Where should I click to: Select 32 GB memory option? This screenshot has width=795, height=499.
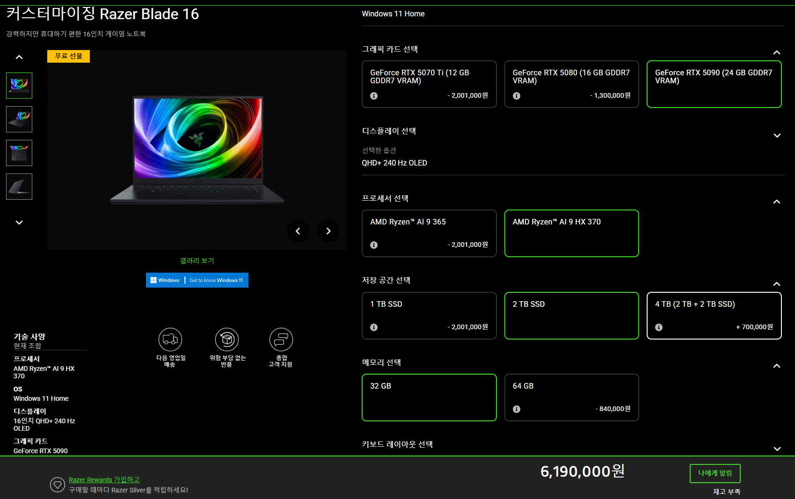(x=429, y=398)
